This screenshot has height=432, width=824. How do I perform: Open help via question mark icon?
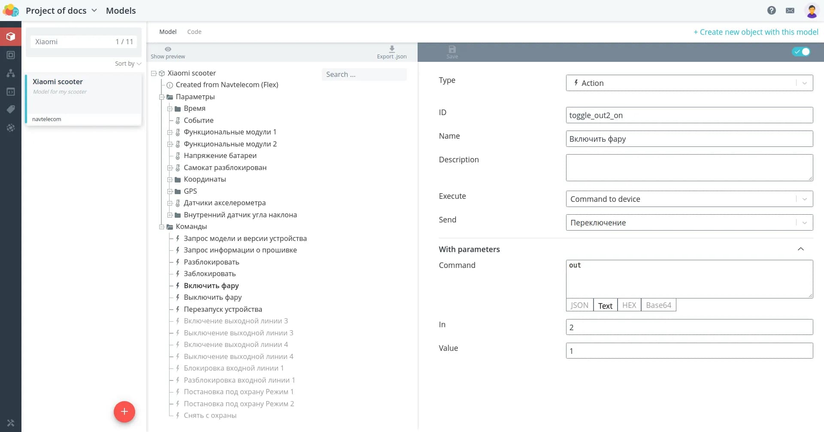click(x=771, y=10)
